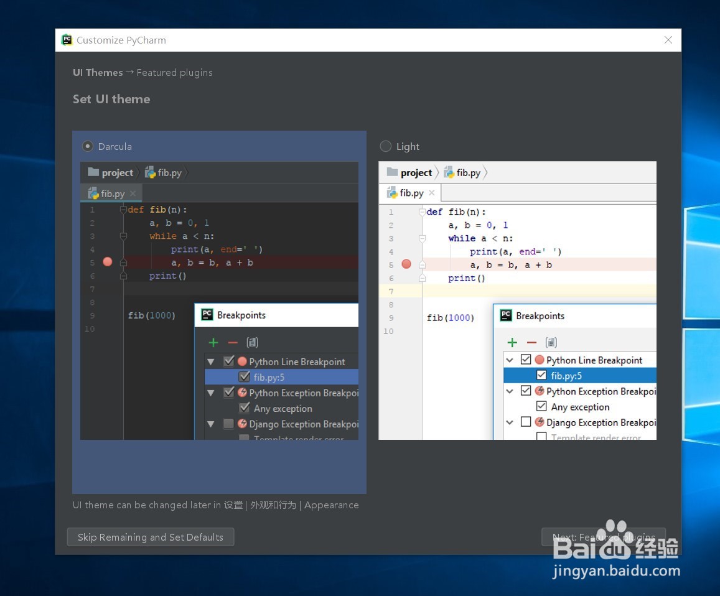Viewport: 720px width, 596px height.
Task: Click the Featured plugins breadcrumb step
Action: point(174,73)
